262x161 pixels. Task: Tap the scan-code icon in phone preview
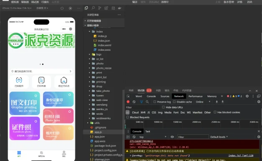19,80
